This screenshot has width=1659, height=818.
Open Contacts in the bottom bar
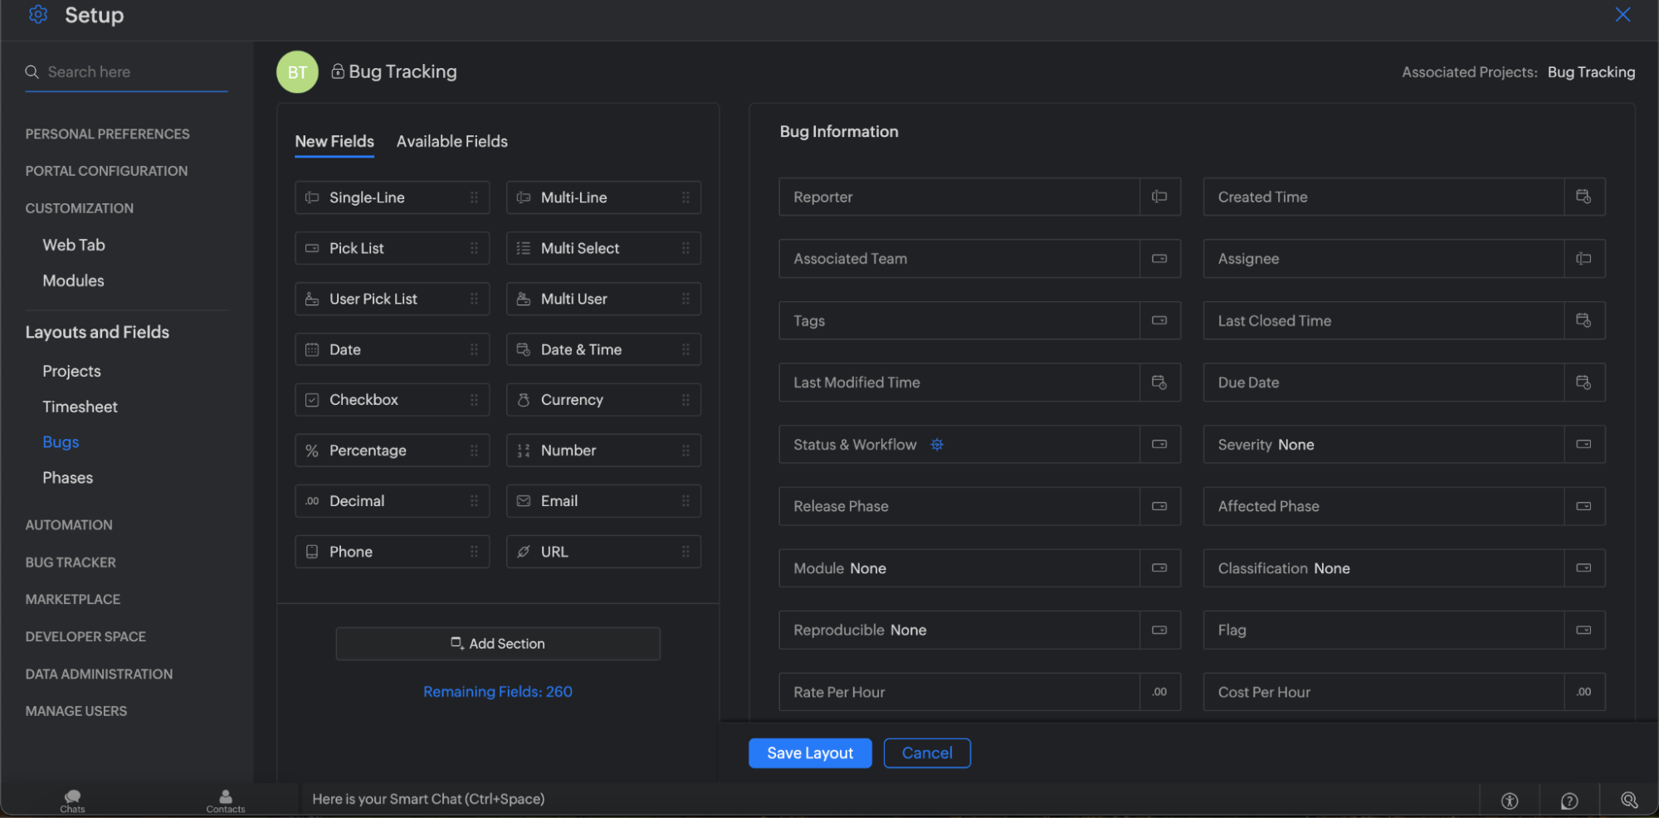pos(225,801)
